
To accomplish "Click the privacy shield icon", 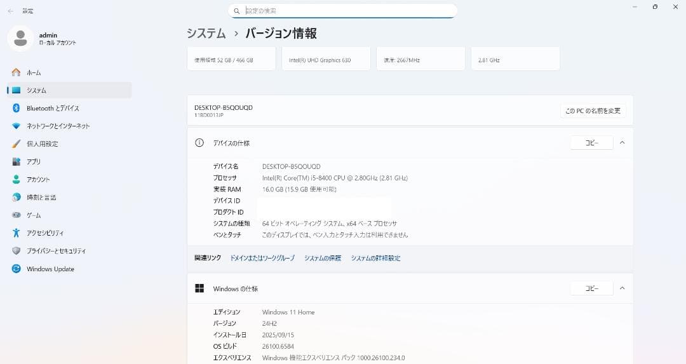I will coord(16,251).
